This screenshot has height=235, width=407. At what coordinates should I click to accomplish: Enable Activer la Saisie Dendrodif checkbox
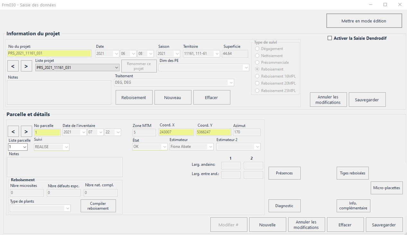(x=330, y=38)
